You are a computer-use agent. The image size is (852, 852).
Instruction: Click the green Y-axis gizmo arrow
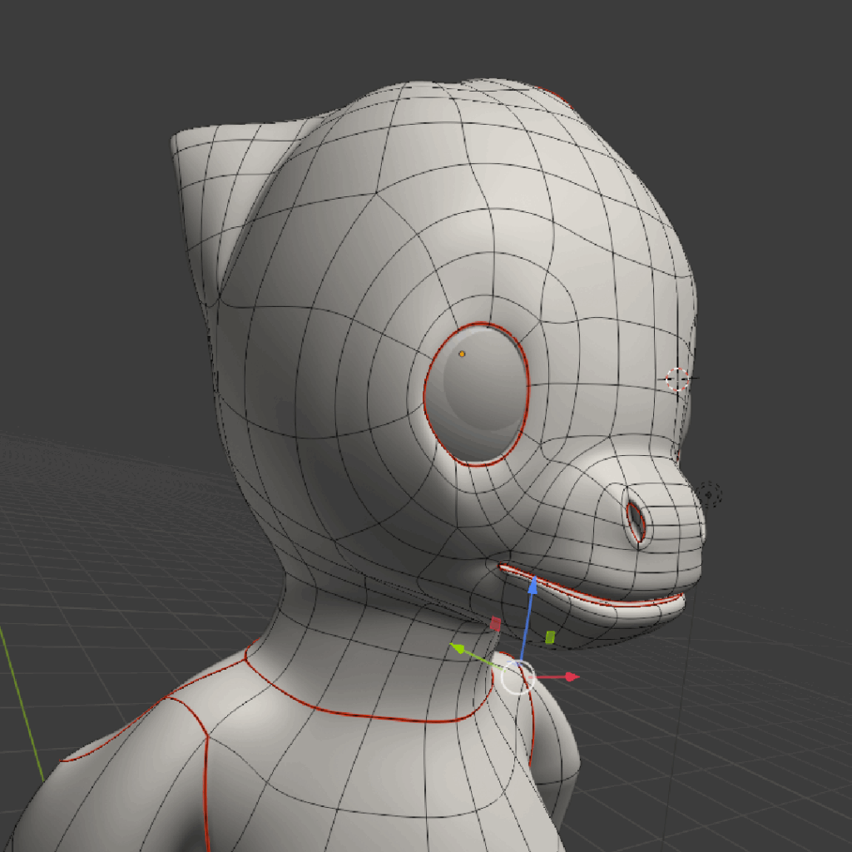pyautogui.click(x=458, y=647)
